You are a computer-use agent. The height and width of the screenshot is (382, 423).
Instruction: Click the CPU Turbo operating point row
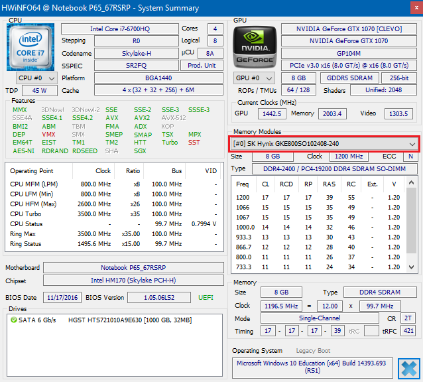pos(113,214)
